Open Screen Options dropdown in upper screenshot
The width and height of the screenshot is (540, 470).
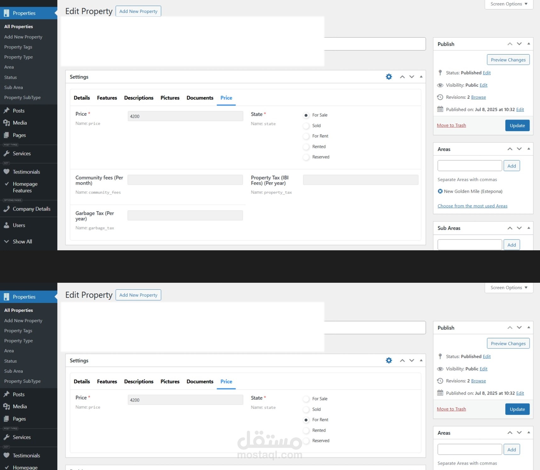coord(509,4)
